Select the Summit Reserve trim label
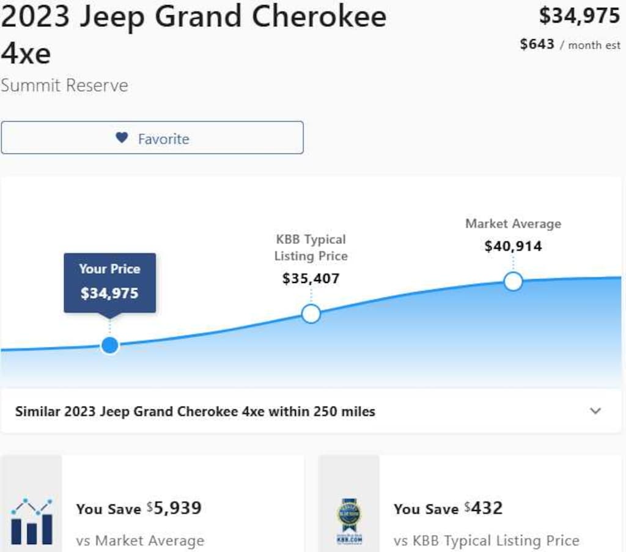 [64, 86]
